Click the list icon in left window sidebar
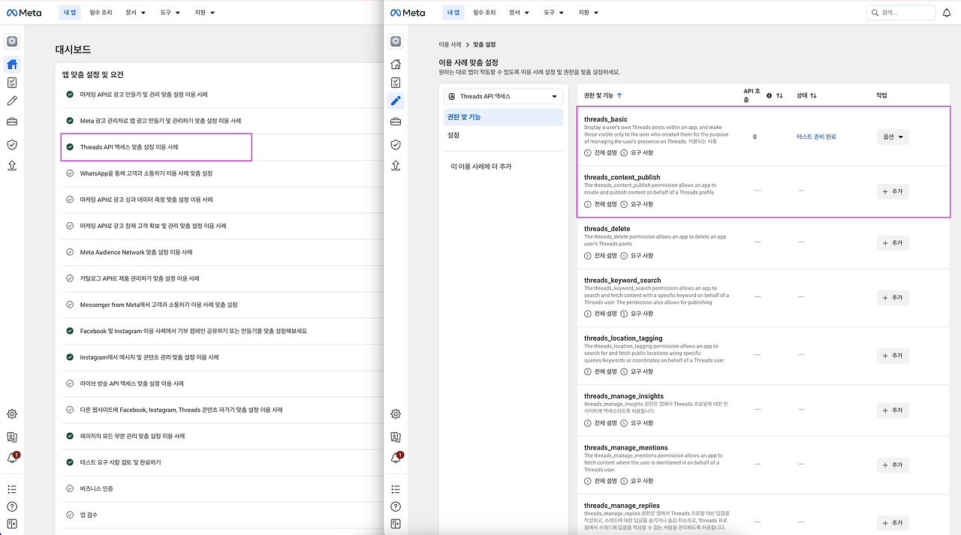The image size is (961, 535). tap(12, 489)
